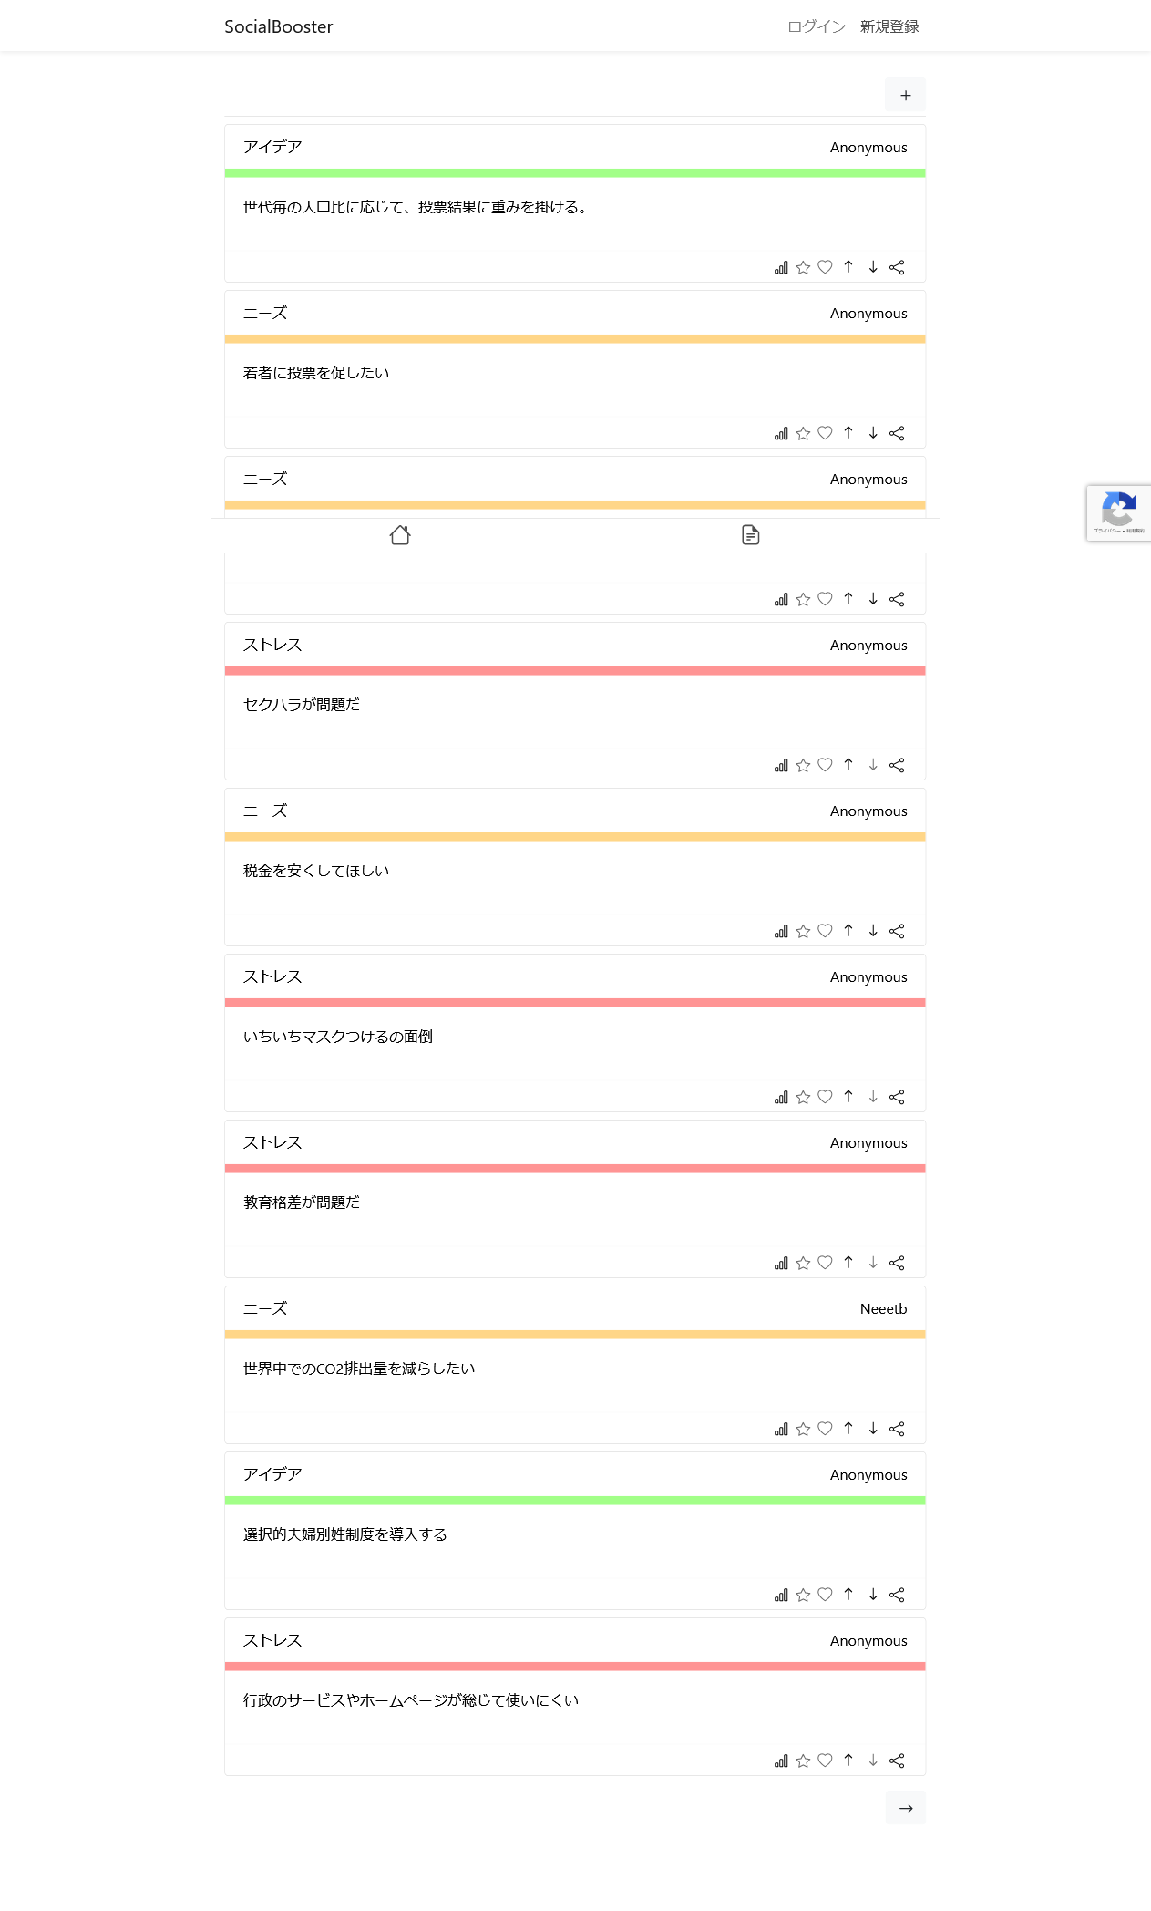Open the document icon in navigation bar
Screen dimensions: 1151x1911
coord(750,535)
